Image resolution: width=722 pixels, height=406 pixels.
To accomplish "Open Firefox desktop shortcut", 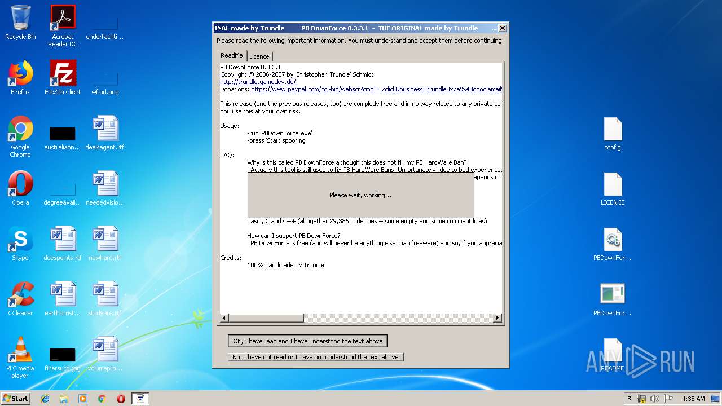I will point(20,78).
